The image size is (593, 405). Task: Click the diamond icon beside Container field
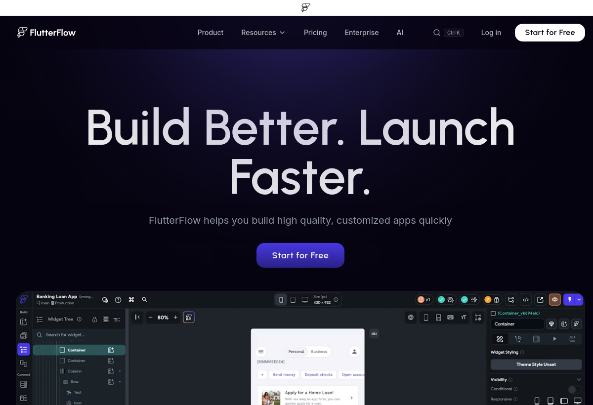tap(552, 324)
